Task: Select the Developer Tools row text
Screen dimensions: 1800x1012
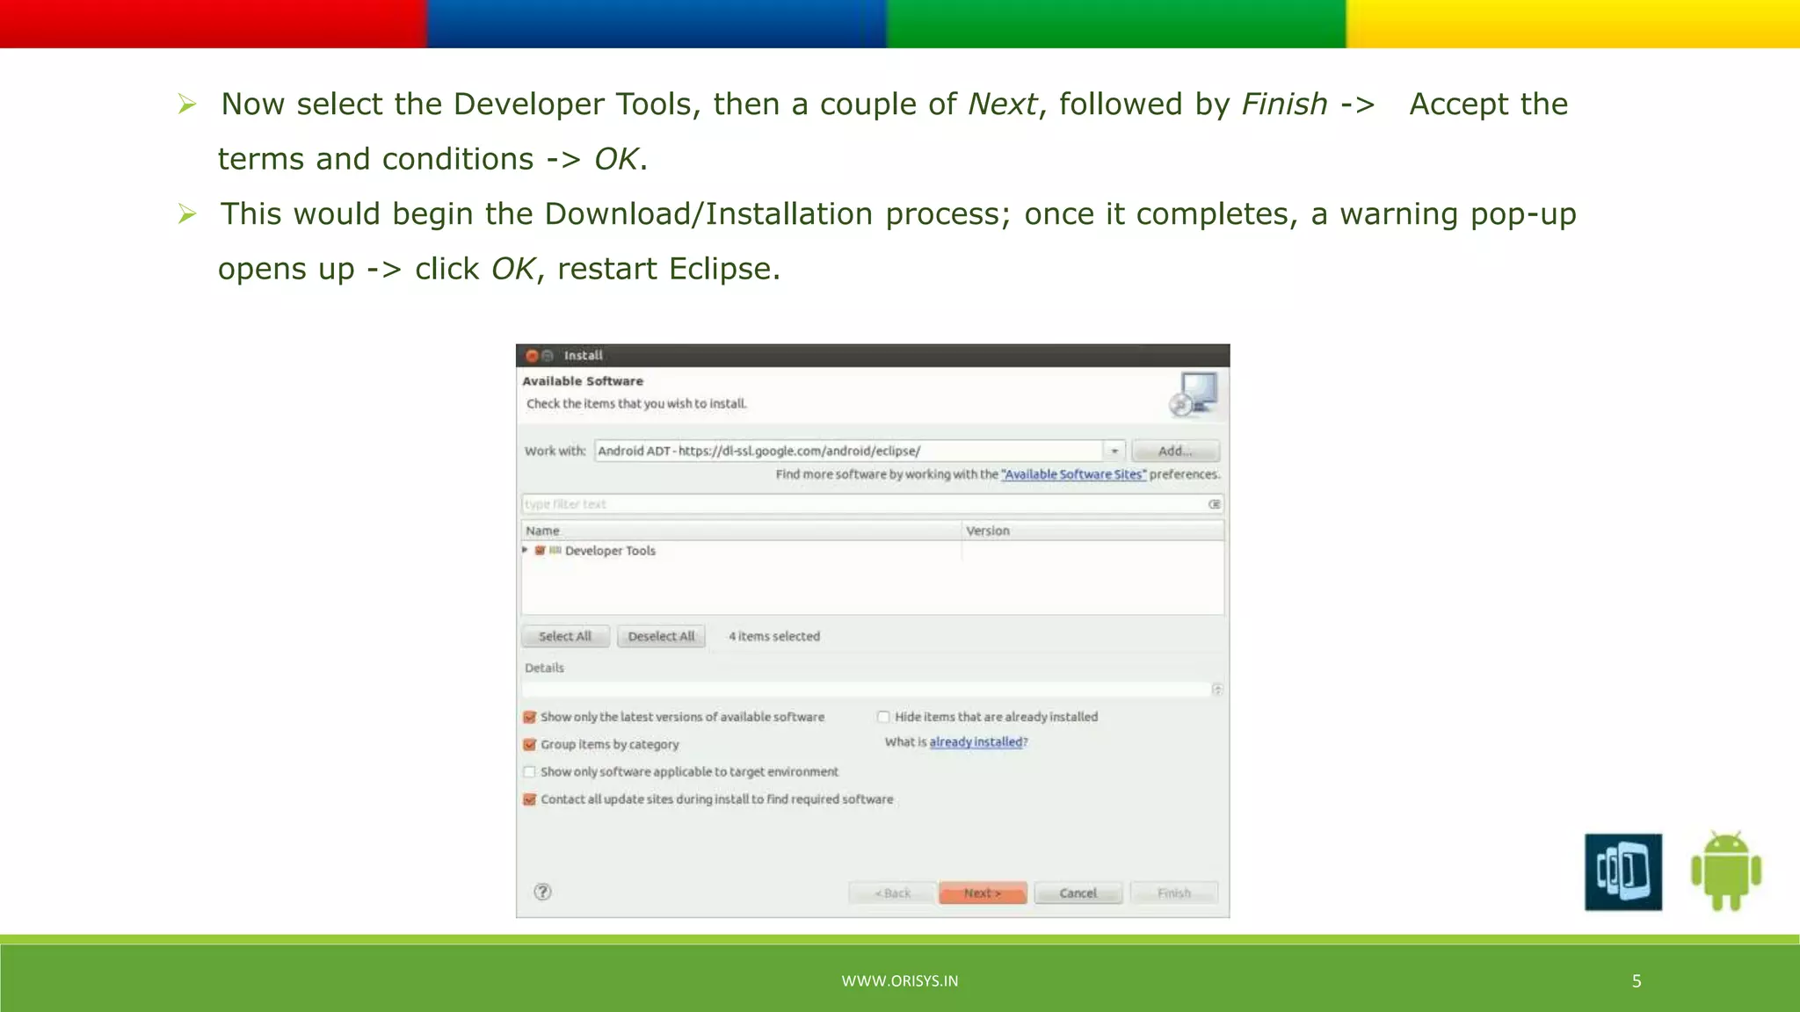Action: pos(610,551)
